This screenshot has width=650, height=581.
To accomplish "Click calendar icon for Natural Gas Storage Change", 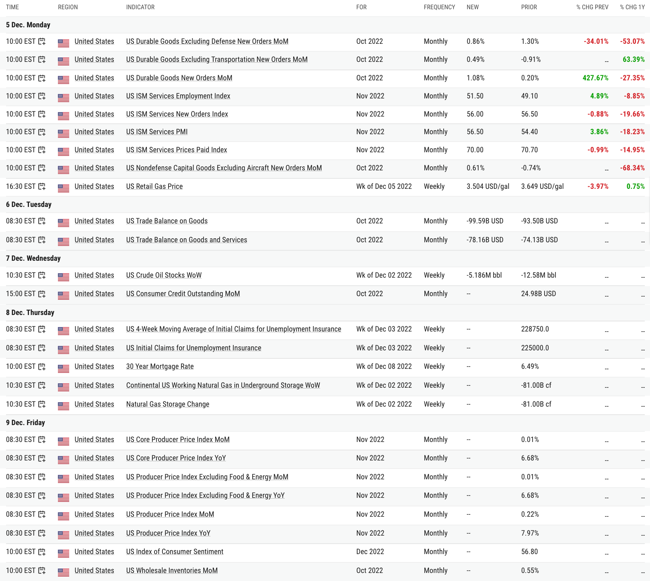I will [42, 404].
